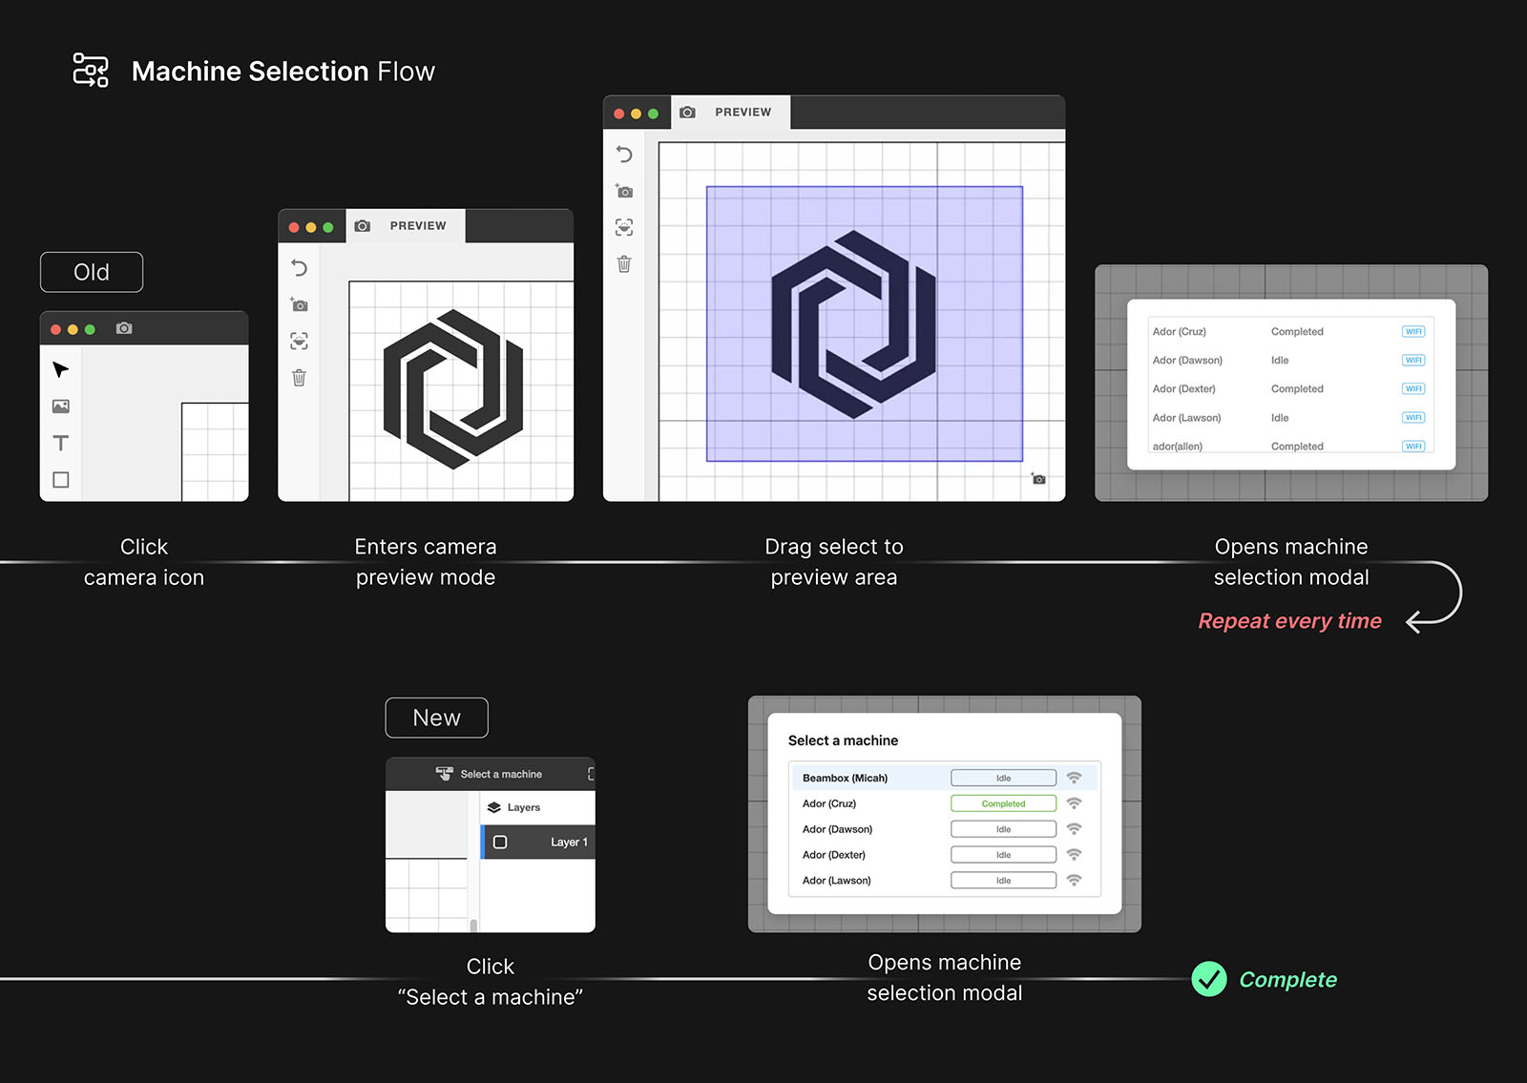Click the machine hand icon beside "Select a machine"

[445, 774]
